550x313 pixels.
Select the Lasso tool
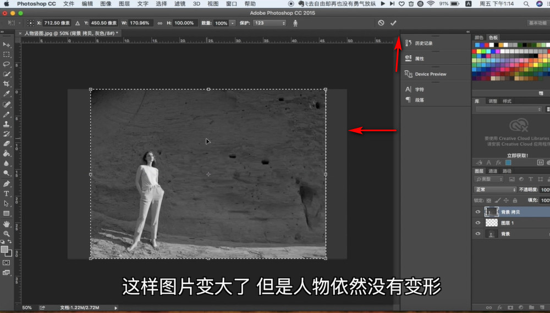coord(6,64)
